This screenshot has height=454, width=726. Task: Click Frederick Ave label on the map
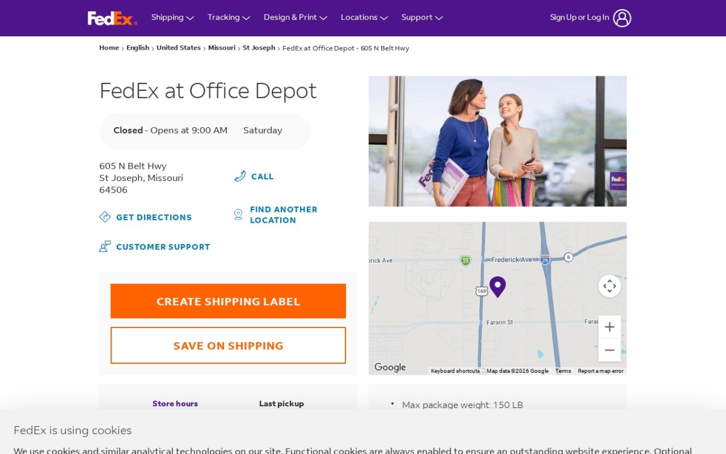click(x=511, y=260)
